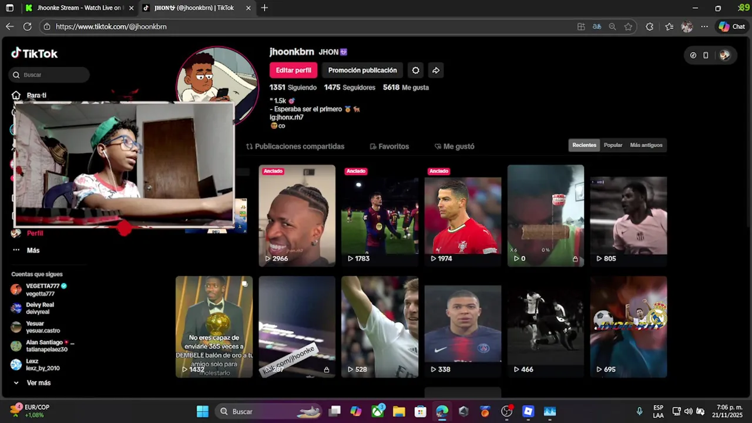Open TikTok account avatar in top-right pill

pos(724,55)
